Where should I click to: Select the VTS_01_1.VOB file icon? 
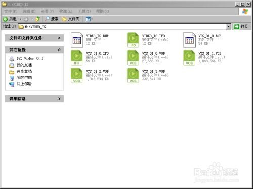[x=189, y=57]
